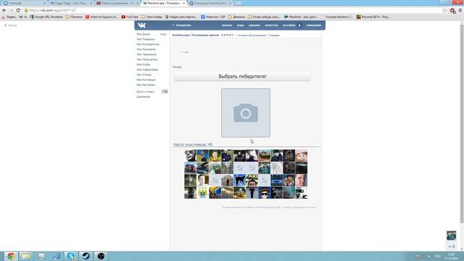
Task: Click the black cat participant avatar
Action: [x=240, y=181]
